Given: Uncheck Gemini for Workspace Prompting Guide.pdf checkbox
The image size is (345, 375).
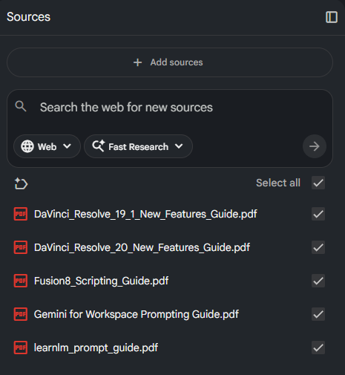Looking at the screenshot, I should [x=318, y=314].
